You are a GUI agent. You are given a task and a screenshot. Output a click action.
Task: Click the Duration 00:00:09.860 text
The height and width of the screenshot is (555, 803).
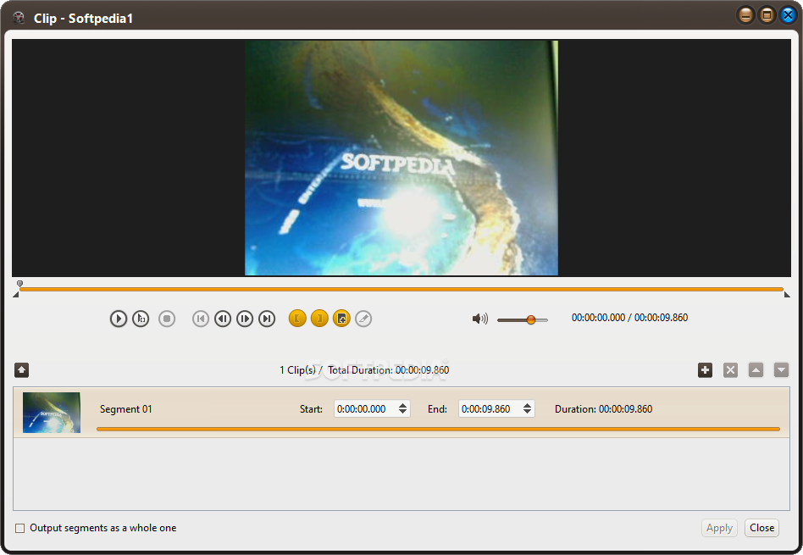click(x=603, y=409)
